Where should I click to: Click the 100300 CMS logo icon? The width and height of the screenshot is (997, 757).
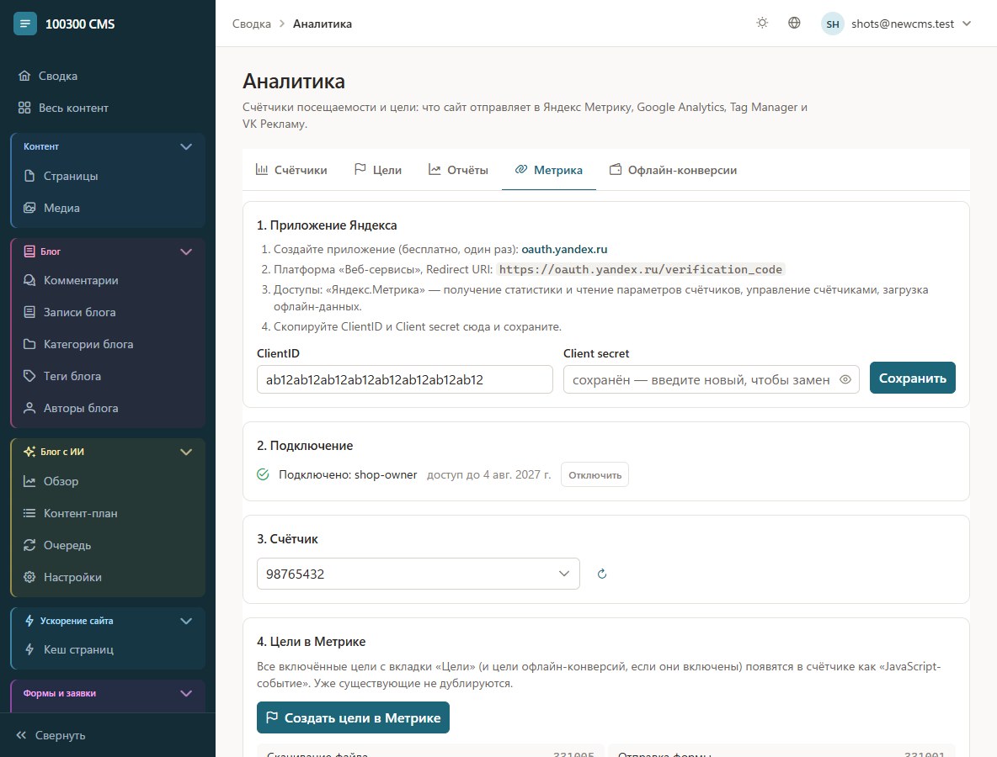(24, 24)
